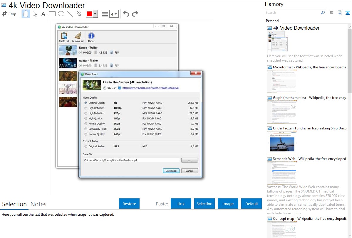Click the clock icon beside 0:01:54
The image size is (352, 238).
pyautogui.click(x=105, y=88)
